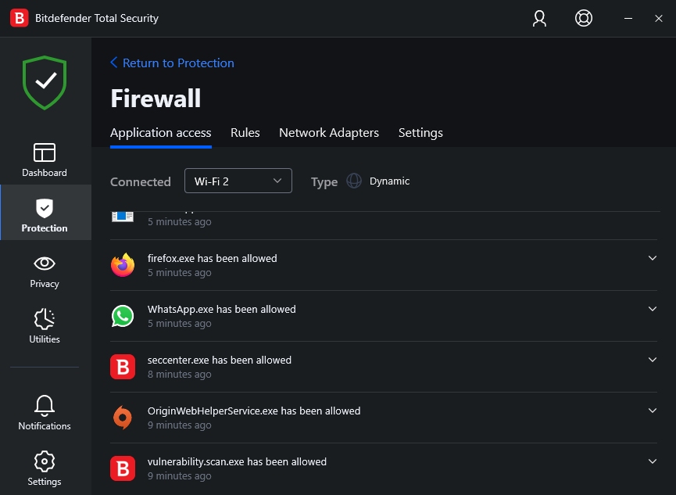Open Notifications bell
The height and width of the screenshot is (495, 676).
point(45,412)
